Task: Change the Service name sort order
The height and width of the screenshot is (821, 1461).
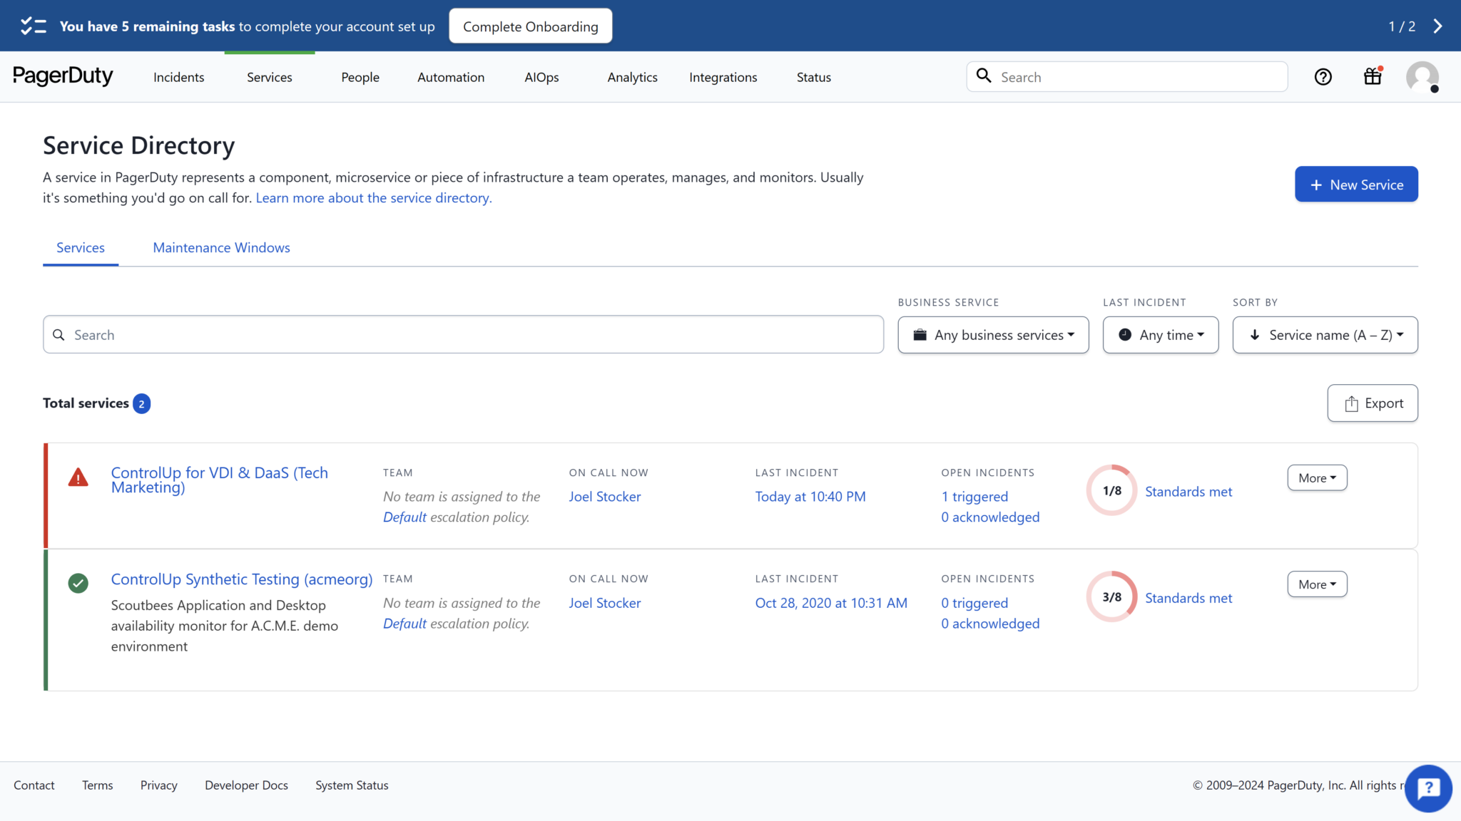Action: tap(1324, 334)
